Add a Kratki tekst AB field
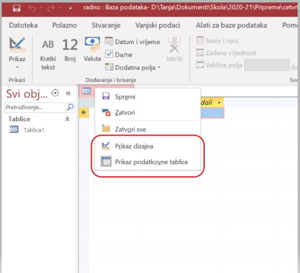300x273 pixels. click(x=48, y=54)
